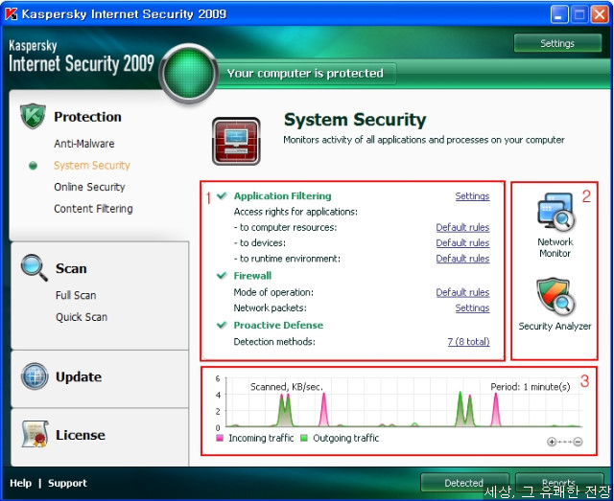Open the Network Monitor tool icon
This screenshot has width=614, height=501.
(x=555, y=212)
